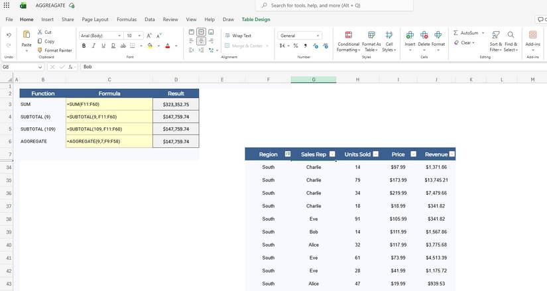Switch to the Table Design tab
The height and width of the screenshot is (291, 547).
256,19
